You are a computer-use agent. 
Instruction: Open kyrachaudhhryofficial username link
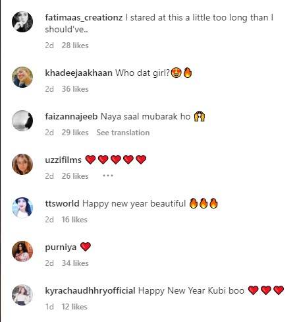point(90,291)
